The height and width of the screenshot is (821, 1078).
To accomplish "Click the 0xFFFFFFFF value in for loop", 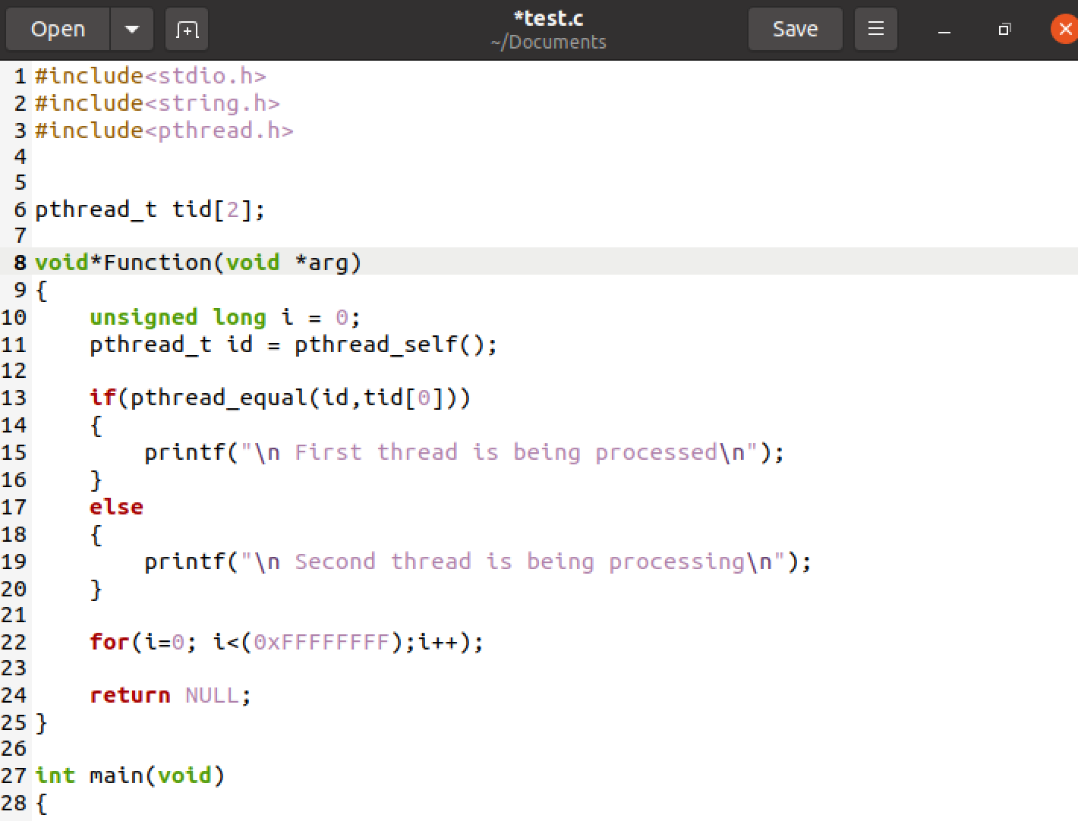I will click(321, 642).
